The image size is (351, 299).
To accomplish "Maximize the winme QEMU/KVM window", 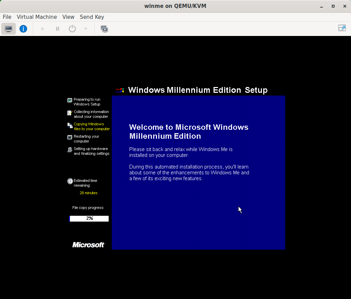I will (x=333, y=6).
